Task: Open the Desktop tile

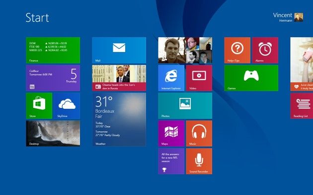Action: (x=53, y=133)
